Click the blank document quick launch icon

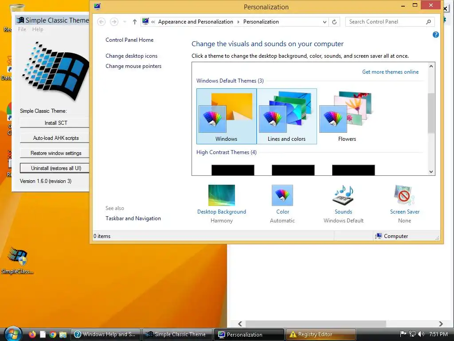point(43,334)
